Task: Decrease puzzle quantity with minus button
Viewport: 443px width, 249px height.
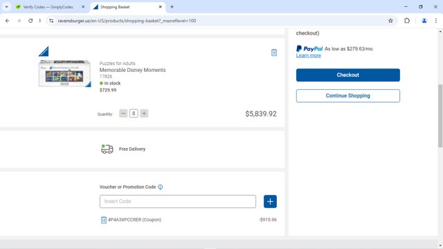Action: (123, 113)
